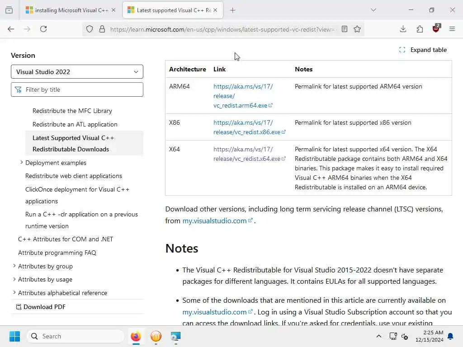This screenshot has height=347, width=463.
Task: Click Permalink for latest supported ARM64 version
Action: click(359, 86)
